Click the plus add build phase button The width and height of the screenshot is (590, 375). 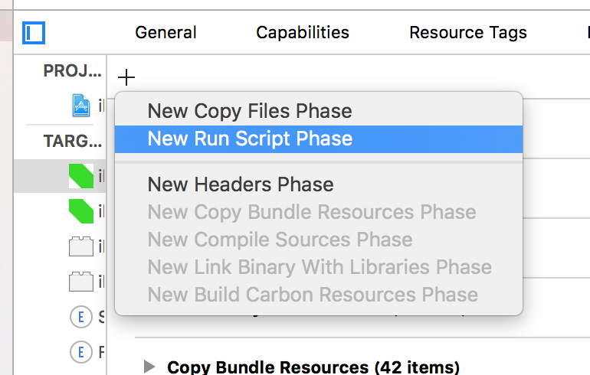126,77
